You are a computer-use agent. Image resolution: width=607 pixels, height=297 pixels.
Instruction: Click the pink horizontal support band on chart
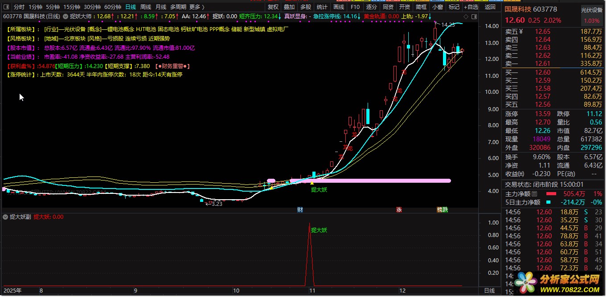coord(379,181)
